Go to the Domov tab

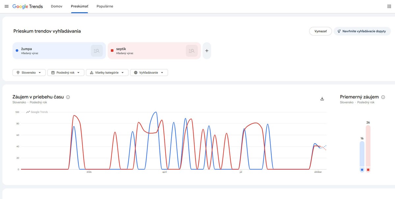point(57,6)
